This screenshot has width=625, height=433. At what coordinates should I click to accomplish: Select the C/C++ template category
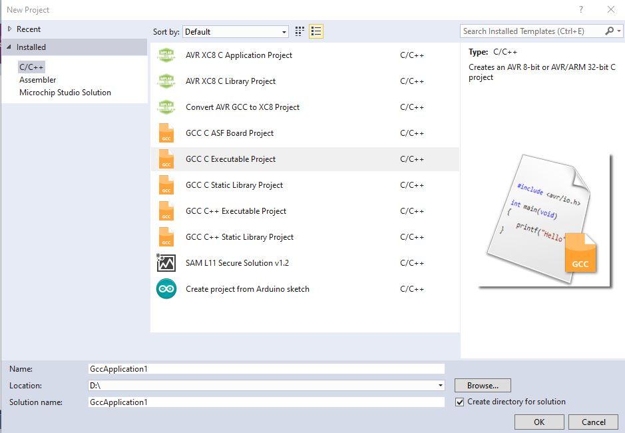tap(31, 67)
